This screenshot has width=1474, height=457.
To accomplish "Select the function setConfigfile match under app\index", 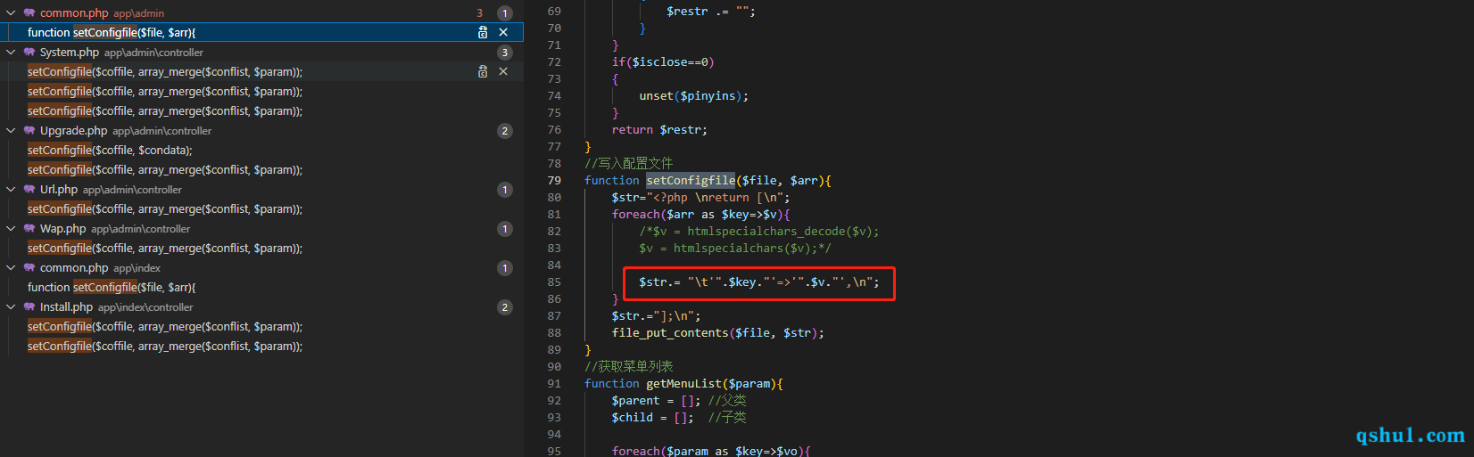I will (x=112, y=288).
